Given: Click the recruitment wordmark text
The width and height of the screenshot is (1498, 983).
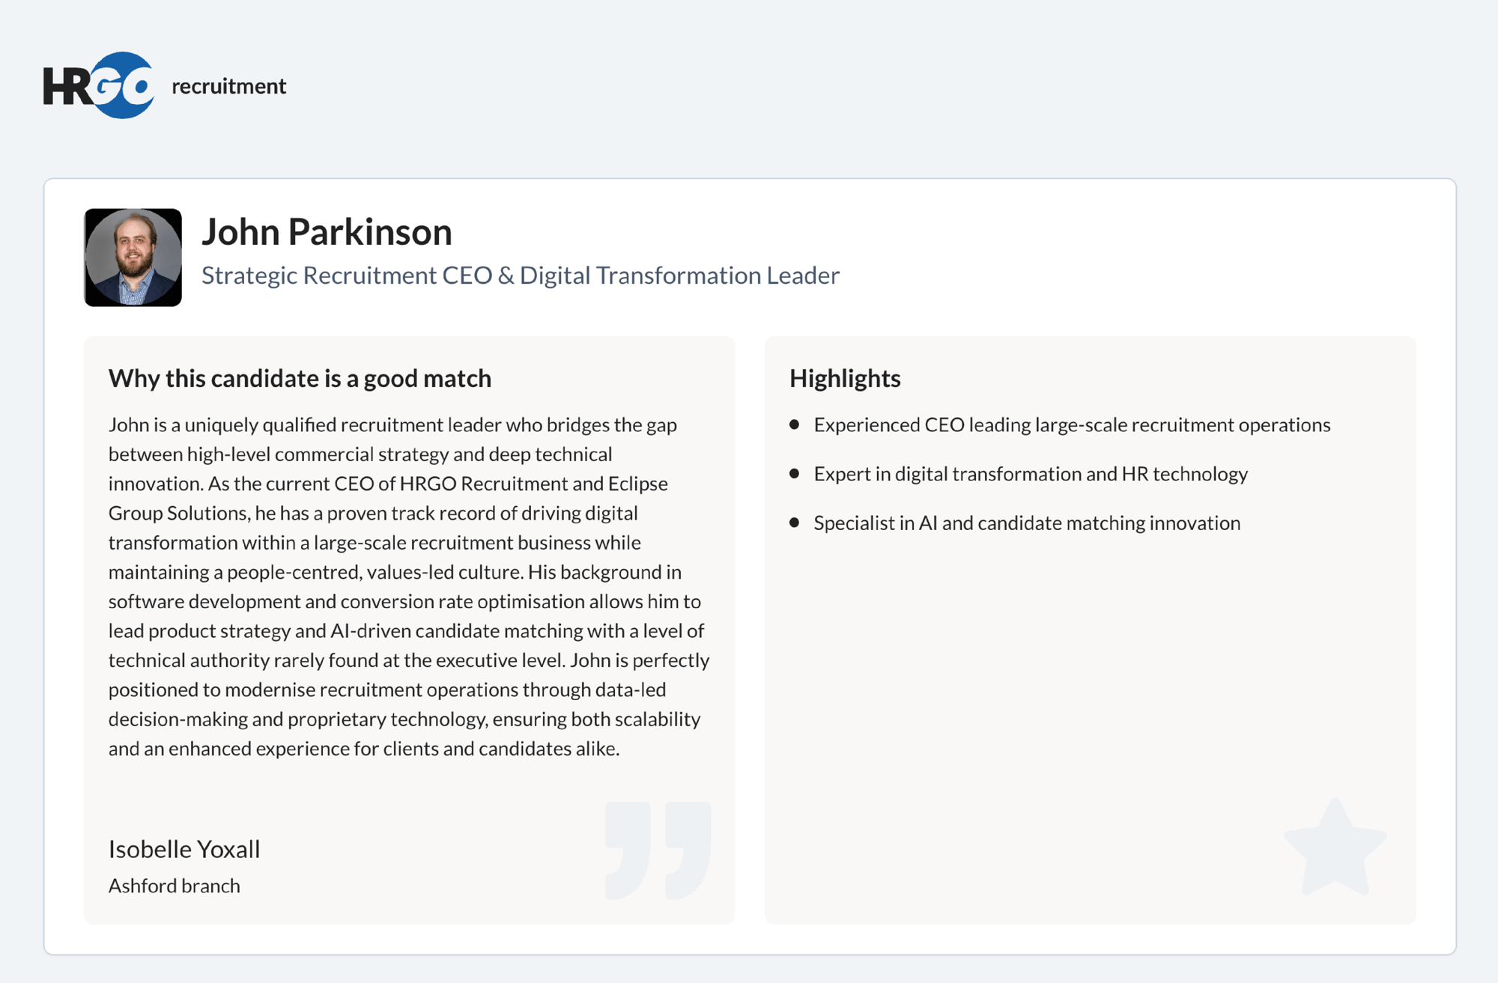Looking at the screenshot, I should tap(228, 86).
